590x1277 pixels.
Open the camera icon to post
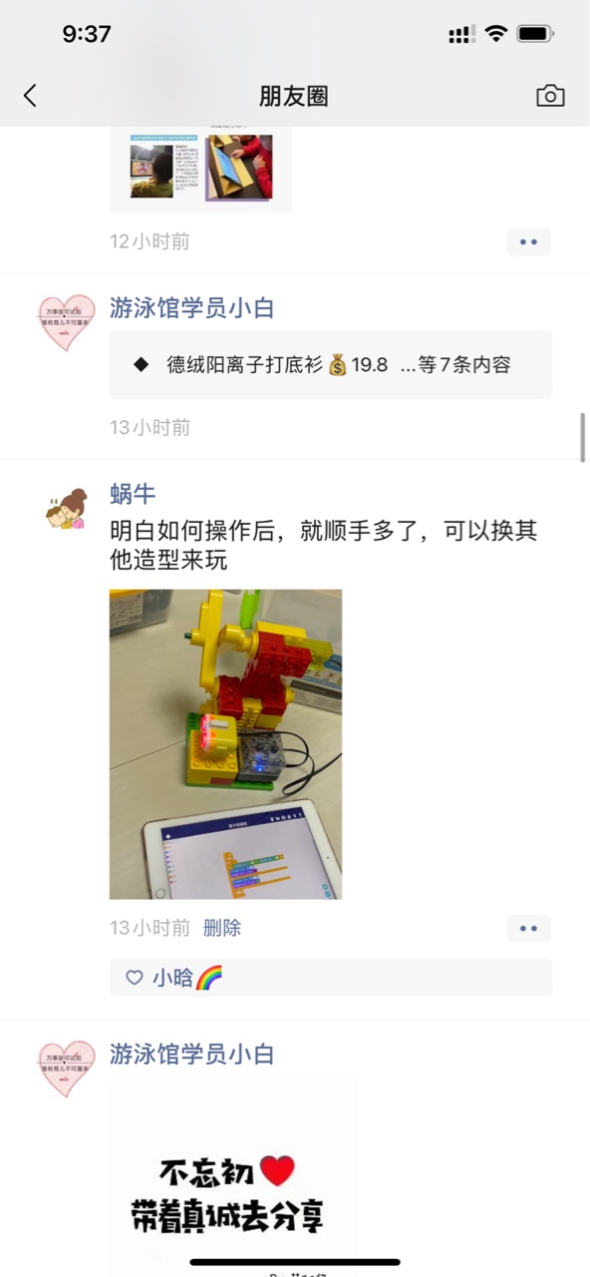pos(550,96)
